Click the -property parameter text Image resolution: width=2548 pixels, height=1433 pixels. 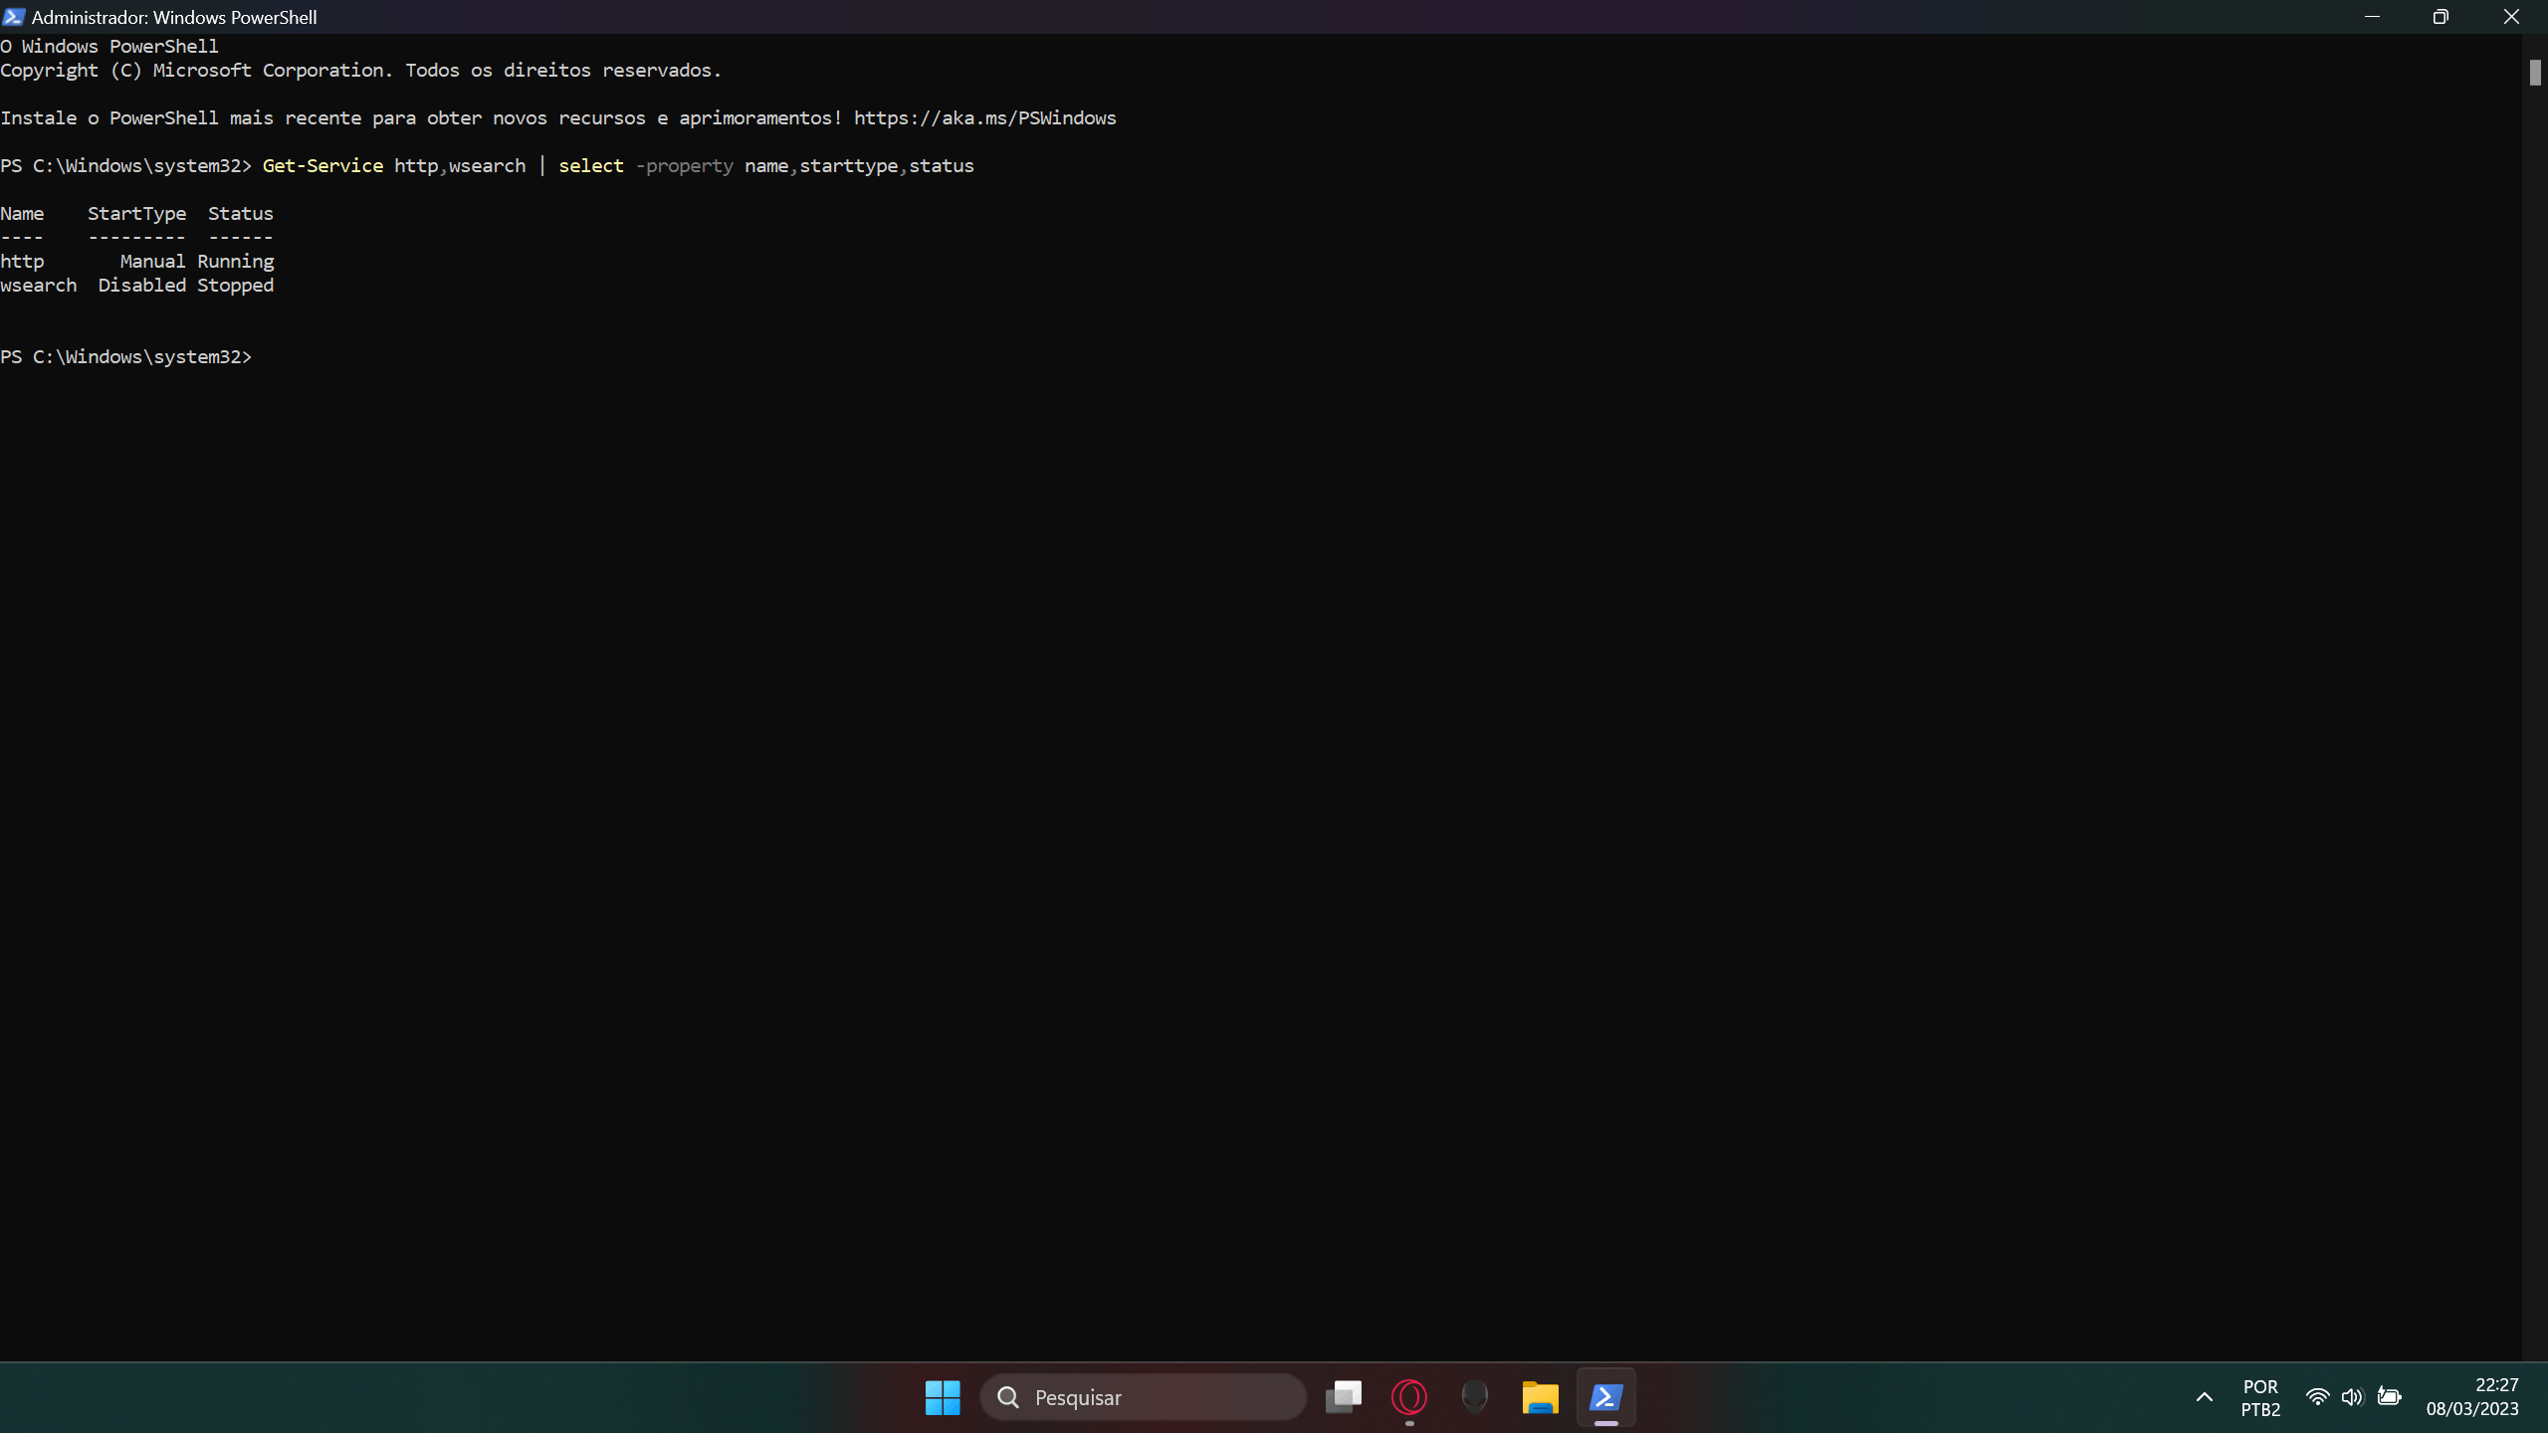point(684,166)
